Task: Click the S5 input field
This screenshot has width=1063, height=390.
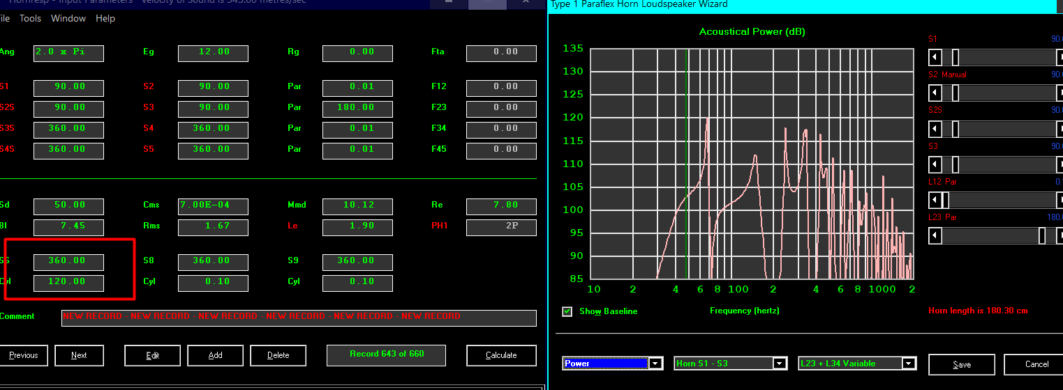Action: [213, 150]
